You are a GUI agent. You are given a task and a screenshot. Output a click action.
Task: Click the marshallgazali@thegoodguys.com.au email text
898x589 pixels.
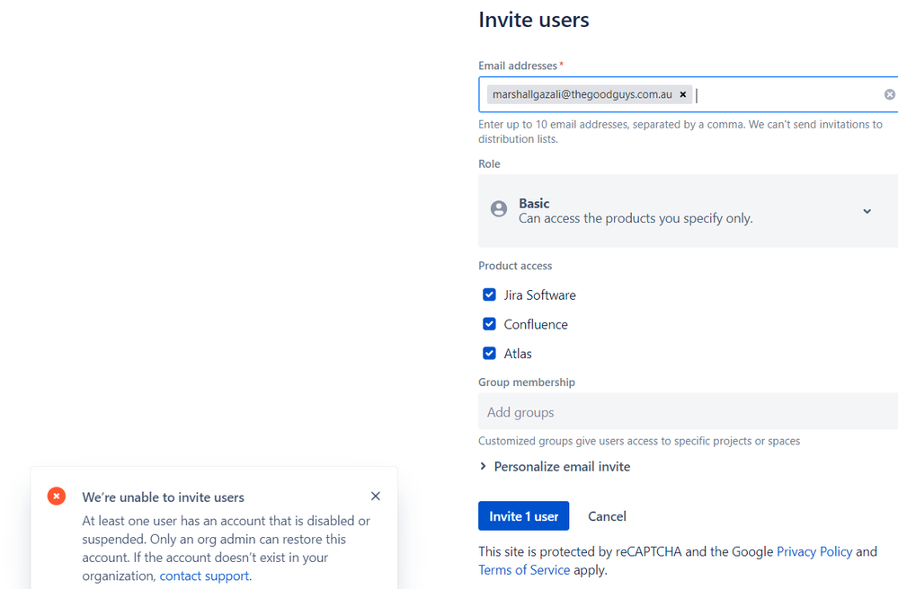(582, 94)
